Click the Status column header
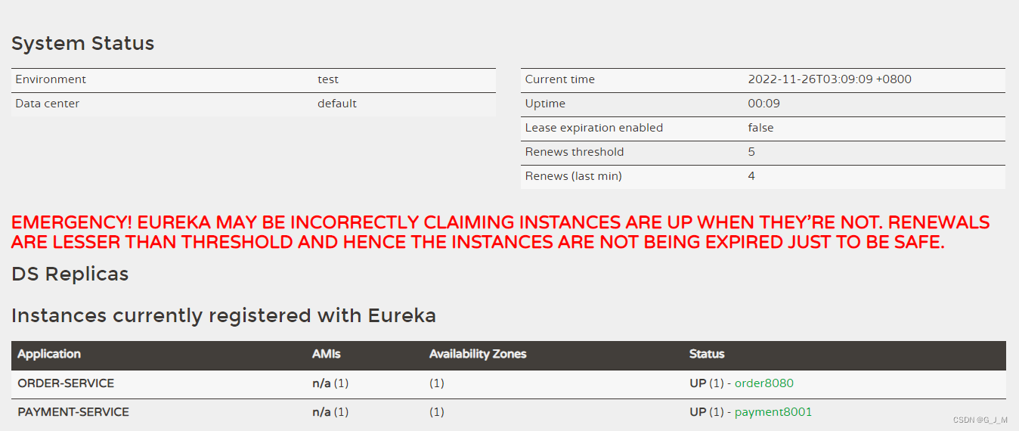This screenshot has height=431, width=1019. point(707,354)
